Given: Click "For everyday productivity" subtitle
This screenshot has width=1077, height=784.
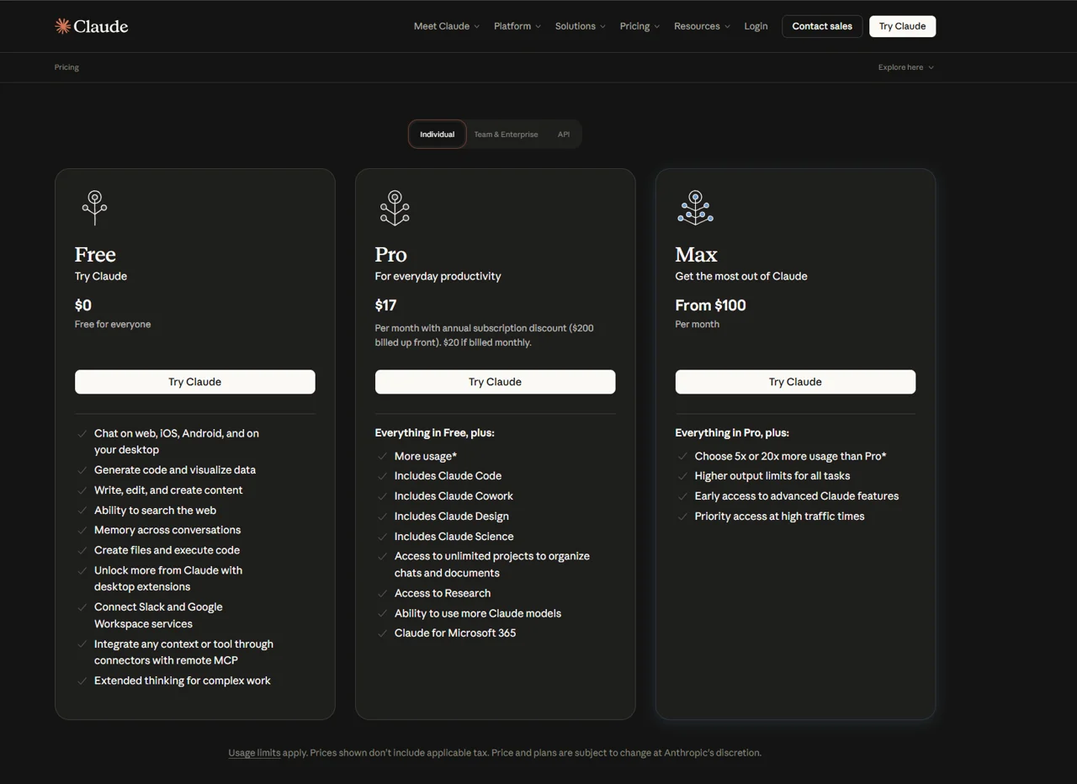Looking at the screenshot, I should [438, 276].
